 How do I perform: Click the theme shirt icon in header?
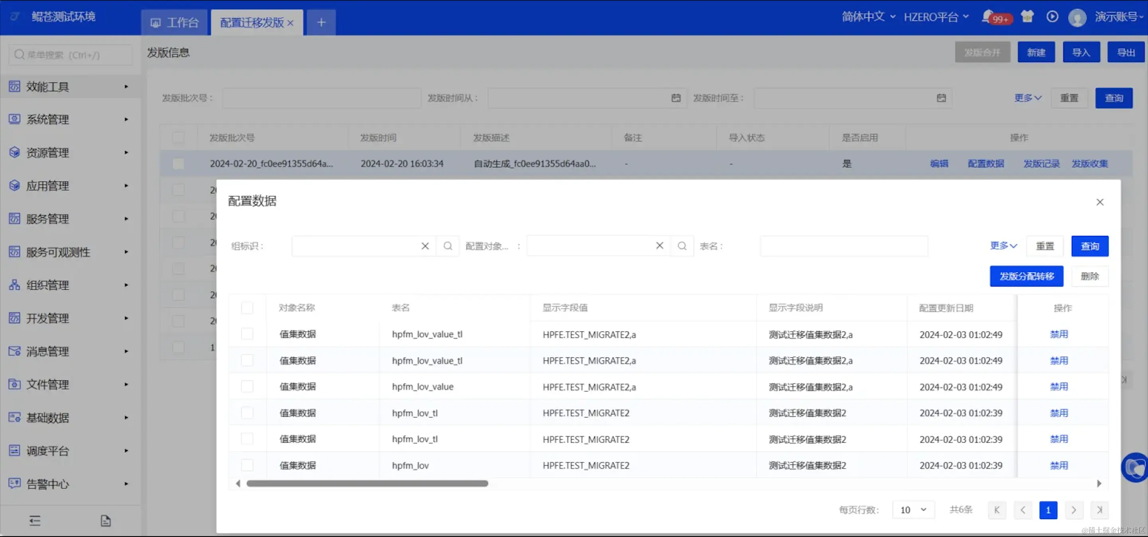tap(1027, 17)
